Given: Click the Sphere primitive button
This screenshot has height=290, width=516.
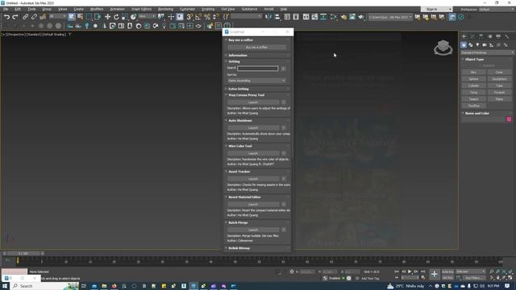Looking at the screenshot, I should click(x=473, y=79).
